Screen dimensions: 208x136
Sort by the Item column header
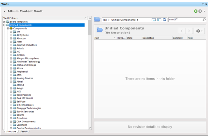(x=105, y=38)
